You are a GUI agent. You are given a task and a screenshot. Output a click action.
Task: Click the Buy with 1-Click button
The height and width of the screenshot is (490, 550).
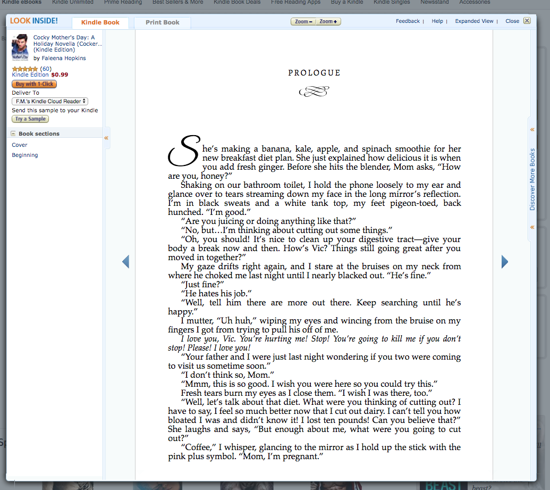(35, 84)
